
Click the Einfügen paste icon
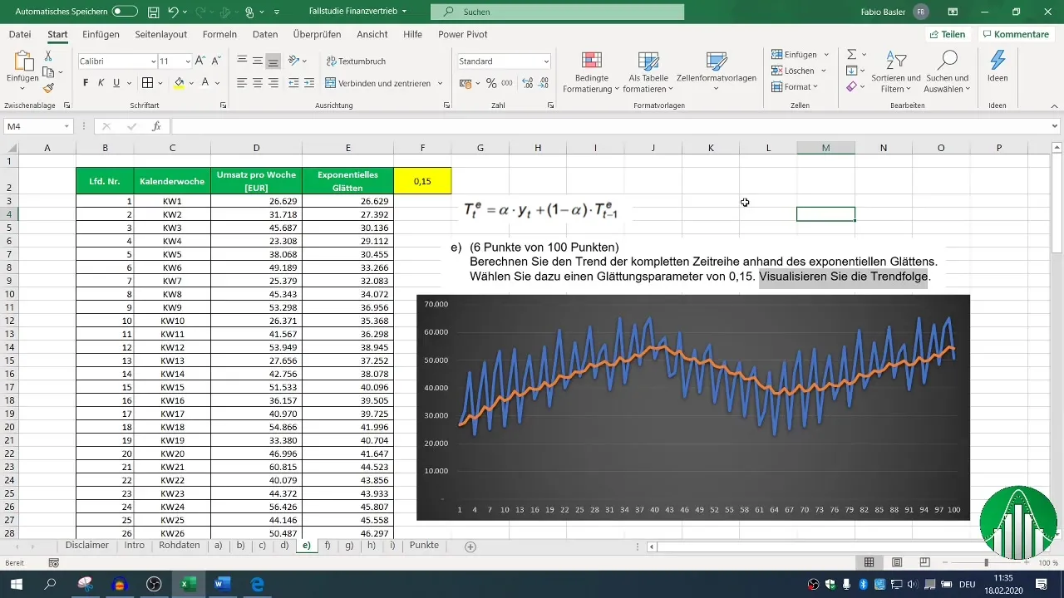click(x=22, y=61)
